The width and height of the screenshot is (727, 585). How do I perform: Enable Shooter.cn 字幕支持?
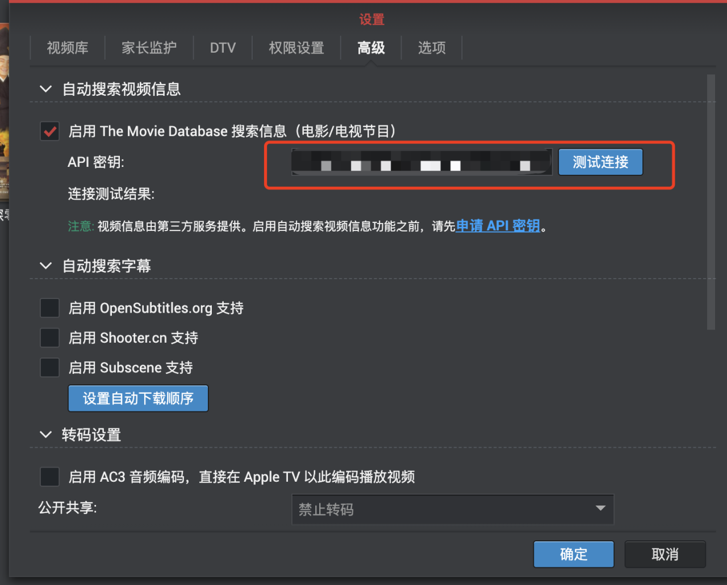tap(49, 337)
